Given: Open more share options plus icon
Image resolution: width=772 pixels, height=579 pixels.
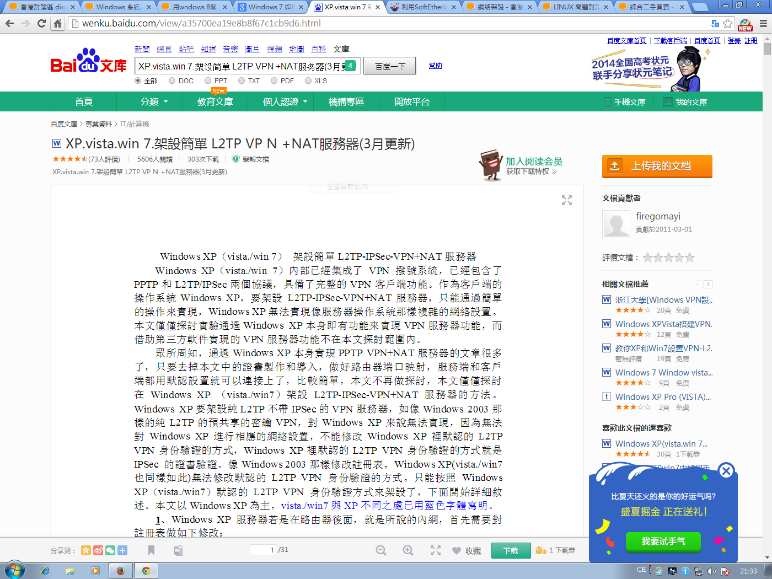Looking at the screenshot, I should tap(122, 550).
